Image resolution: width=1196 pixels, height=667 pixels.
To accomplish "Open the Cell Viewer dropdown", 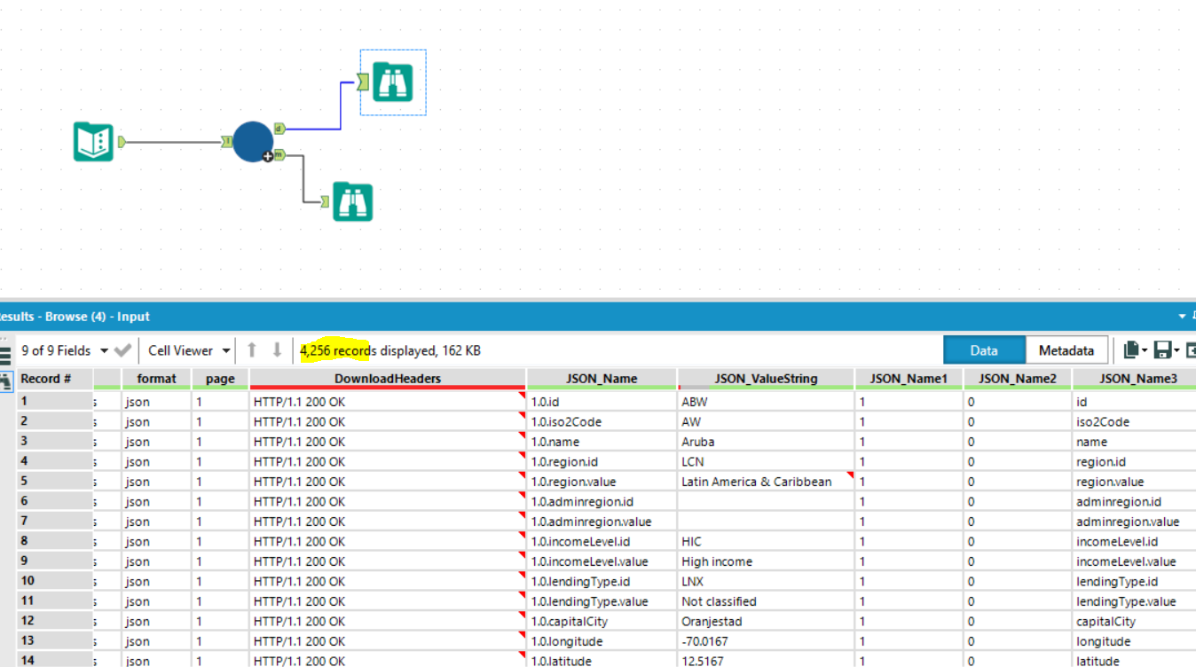I will click(189, 350).
